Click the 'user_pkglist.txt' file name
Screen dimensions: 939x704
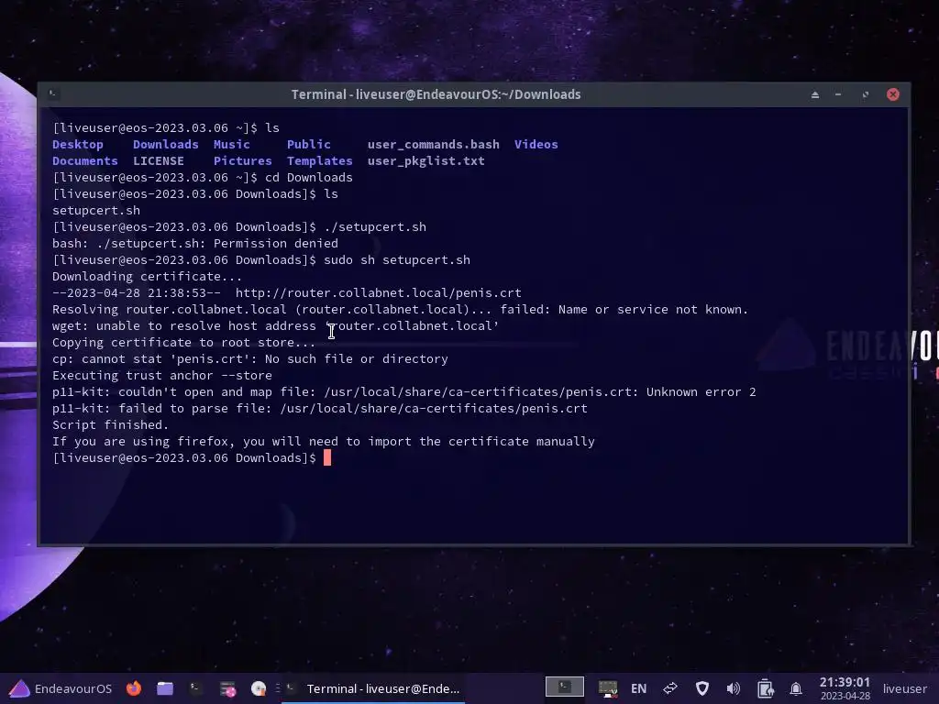coord(426,161)
